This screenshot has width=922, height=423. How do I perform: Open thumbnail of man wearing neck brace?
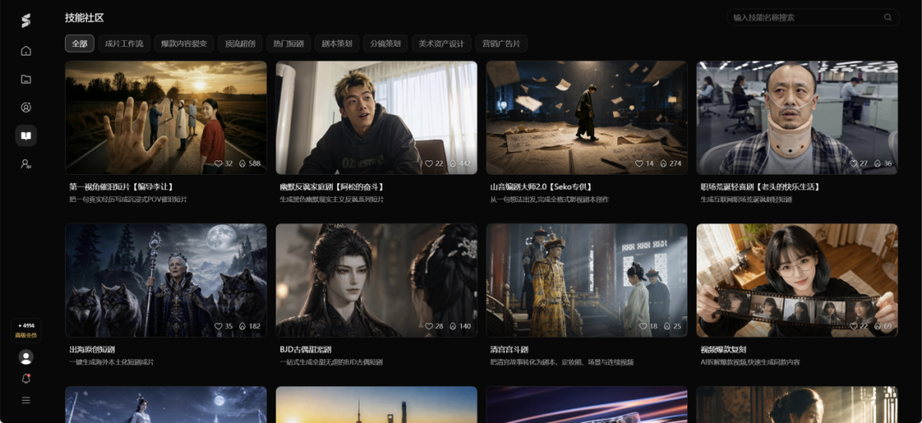[797, 118]
